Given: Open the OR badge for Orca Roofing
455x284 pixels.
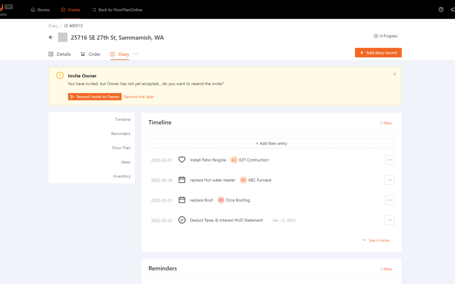Looking at the screenshot, I should [x=220, y=200].
